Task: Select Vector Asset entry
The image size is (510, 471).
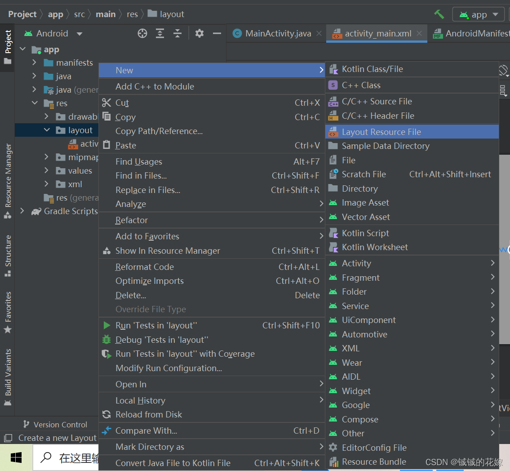Action: tap(412, 217)
